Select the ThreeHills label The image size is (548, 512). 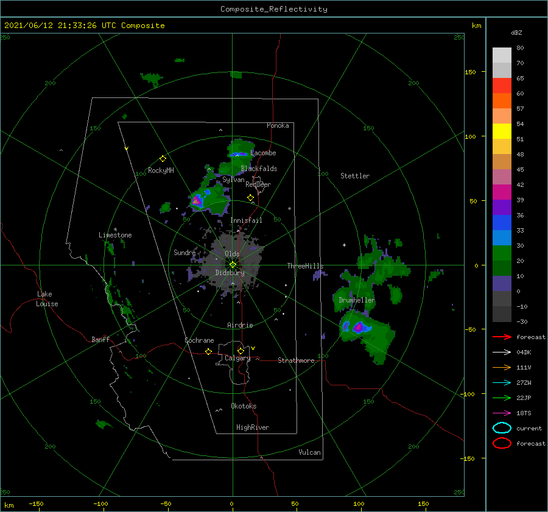[305, 266]
